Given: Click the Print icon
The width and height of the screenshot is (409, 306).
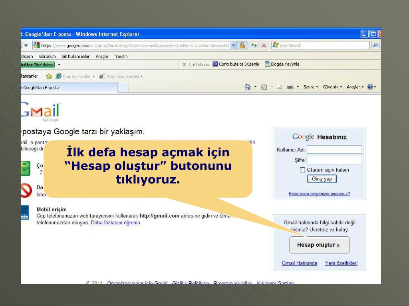Looking at the screenshot, I should coord(290,87).
